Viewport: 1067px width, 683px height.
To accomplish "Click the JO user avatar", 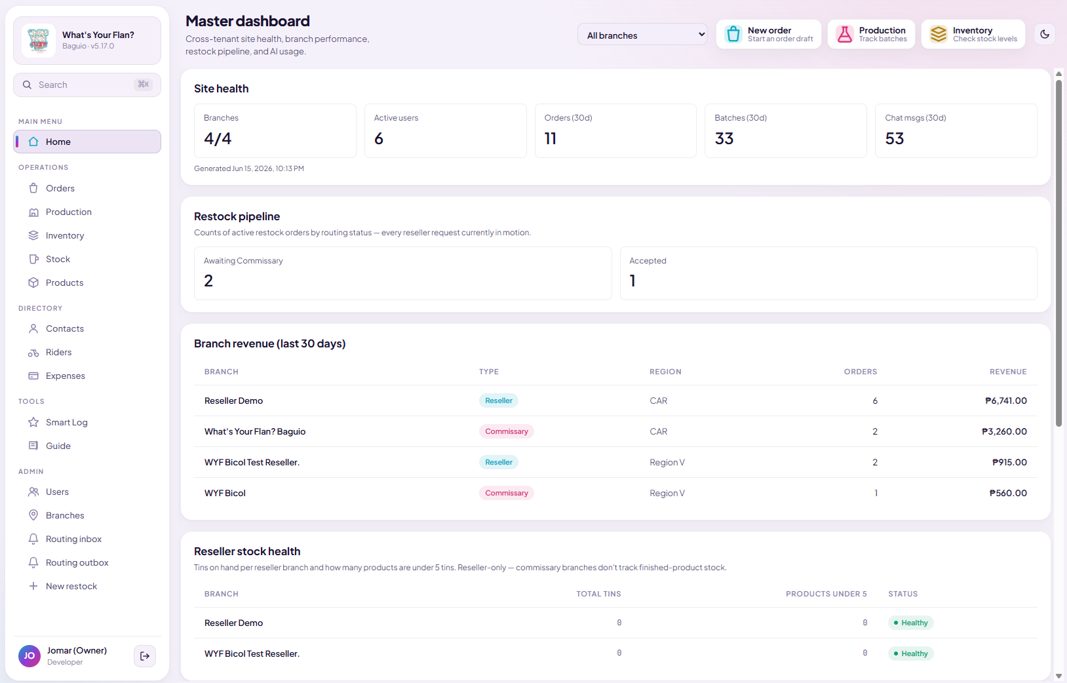I will coord(29,655).
